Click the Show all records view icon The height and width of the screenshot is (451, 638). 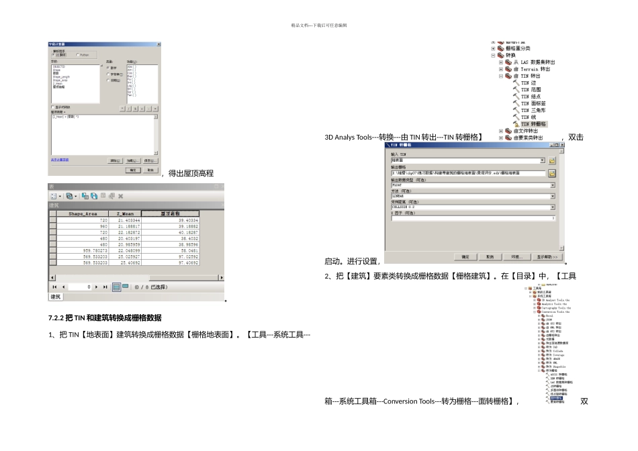[116, 287]
